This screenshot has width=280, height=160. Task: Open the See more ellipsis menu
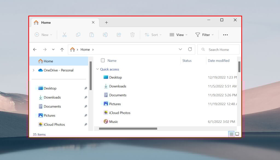226,35
